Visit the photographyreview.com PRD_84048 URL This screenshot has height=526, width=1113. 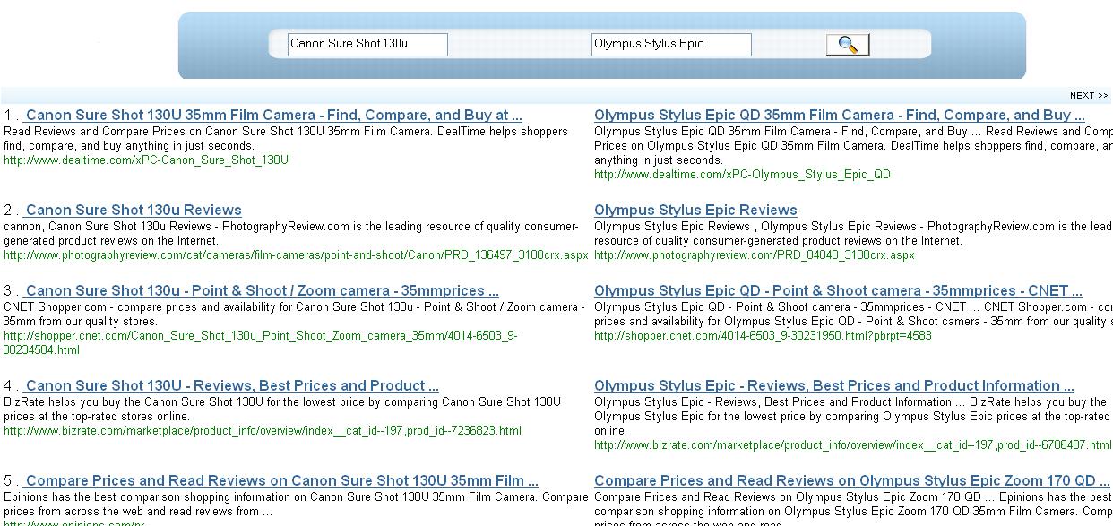pos(754,255)
